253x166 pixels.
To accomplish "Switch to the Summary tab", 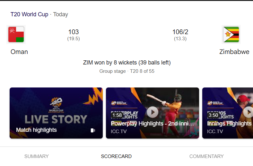I will coord(37,156).
